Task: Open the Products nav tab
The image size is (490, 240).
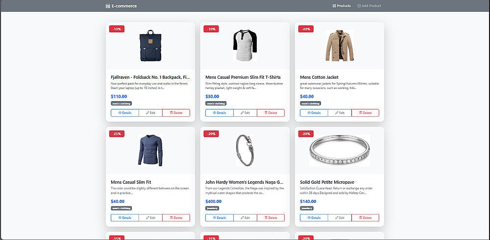Action: [342, 6]
